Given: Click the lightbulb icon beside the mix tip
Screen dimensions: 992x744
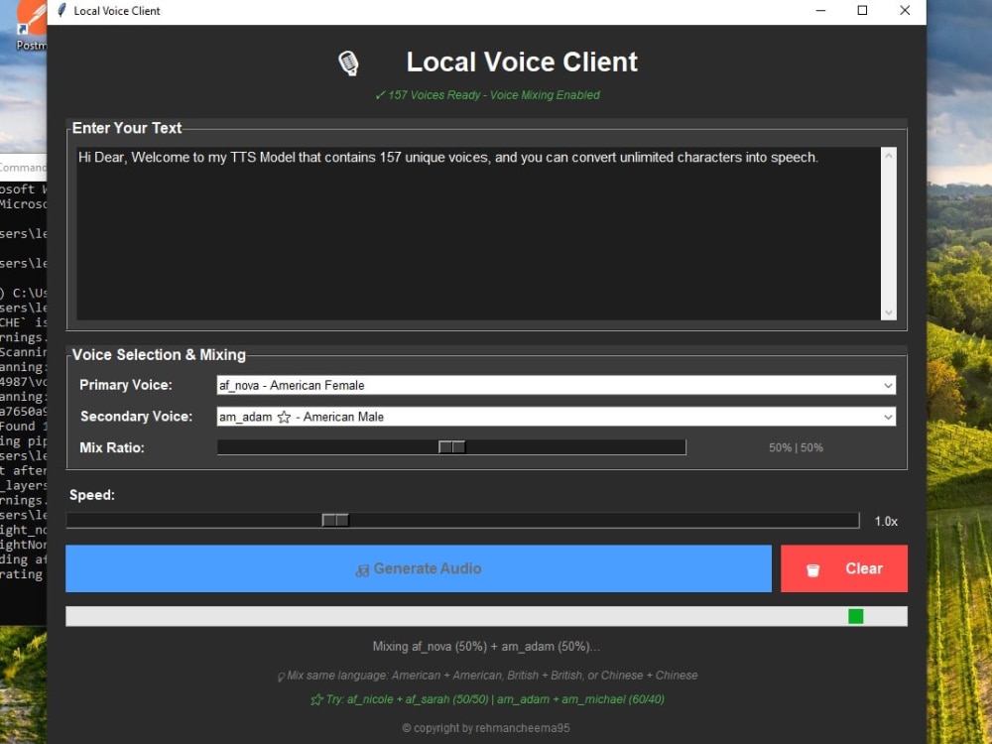Looking at the screenshot, I should tap(281, 677).
